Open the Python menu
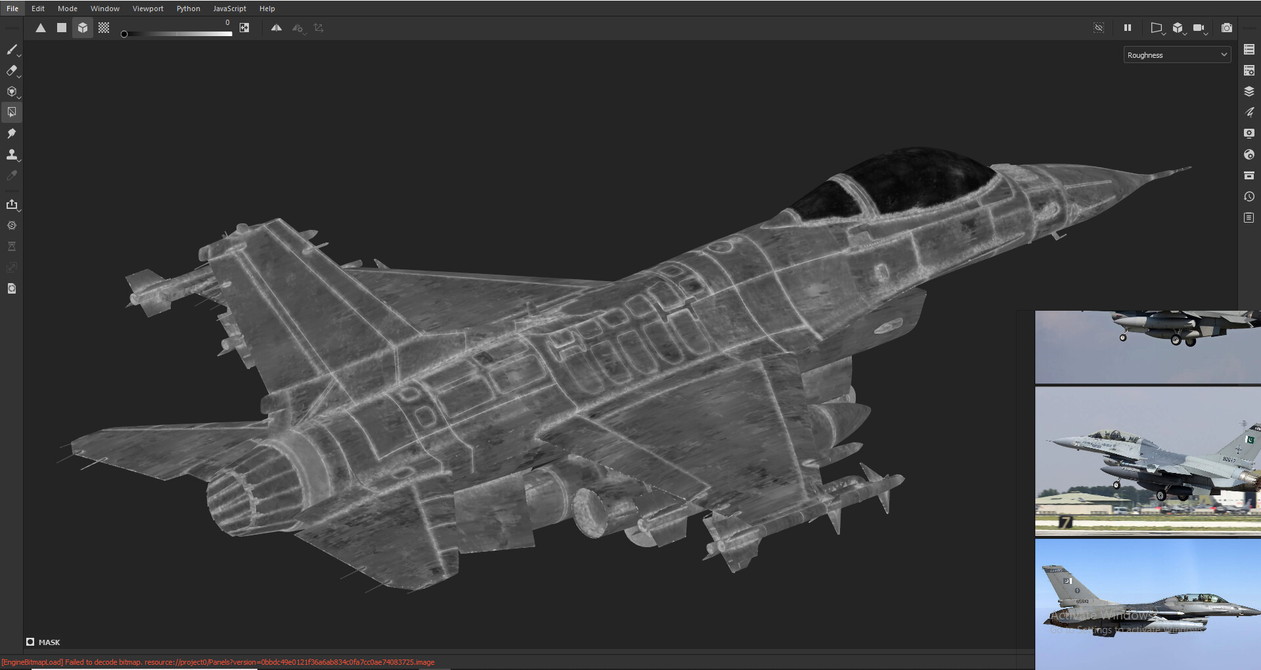Image resolution: width=1261 pixels, height=670 pixels. pyautogui.click(x=188, y=9)
